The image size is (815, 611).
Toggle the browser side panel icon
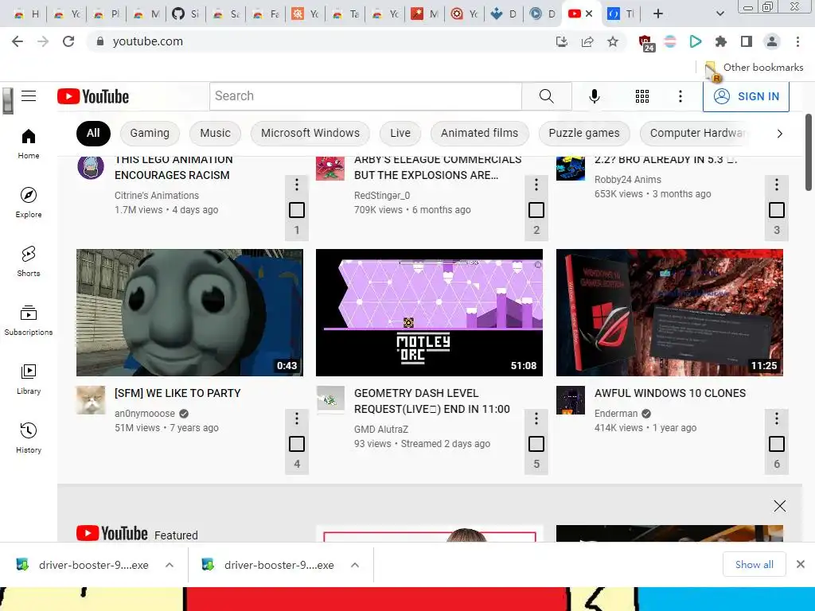(747, 41)
